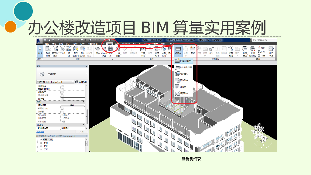This screenshot has width=311, height=175.
Task: Click the Replicate window tool
Action: [x=261, y=48]
